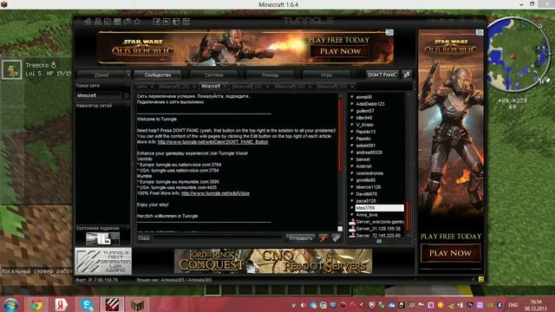
Task: Select user V_Kristo in the user list
Action: tap(365, 125)
